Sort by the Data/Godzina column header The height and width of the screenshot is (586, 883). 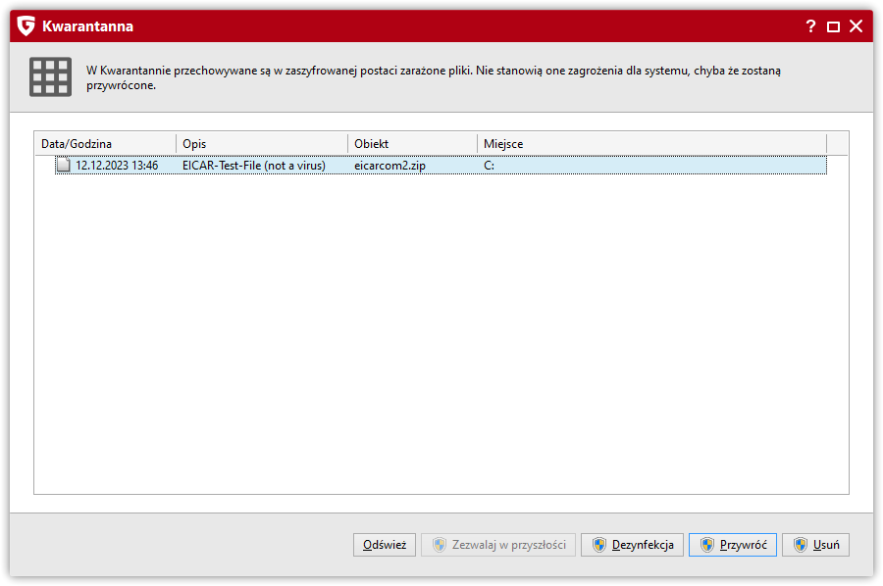click(x=105, y=144)
